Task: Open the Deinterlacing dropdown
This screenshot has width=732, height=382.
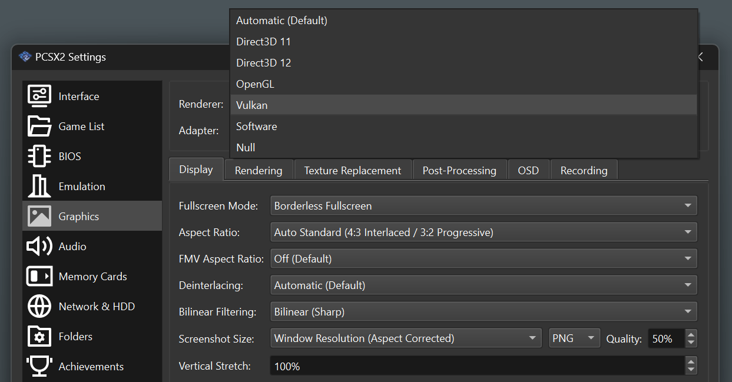Action: (483, 285)
